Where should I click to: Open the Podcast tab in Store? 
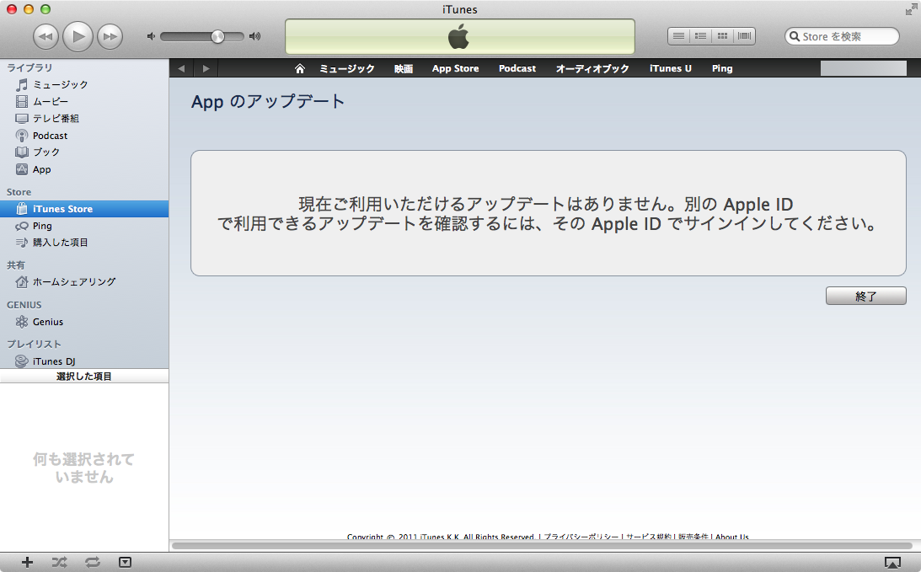pos(517,68)
